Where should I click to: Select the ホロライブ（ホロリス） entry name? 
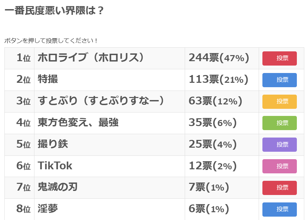[91, 58]
